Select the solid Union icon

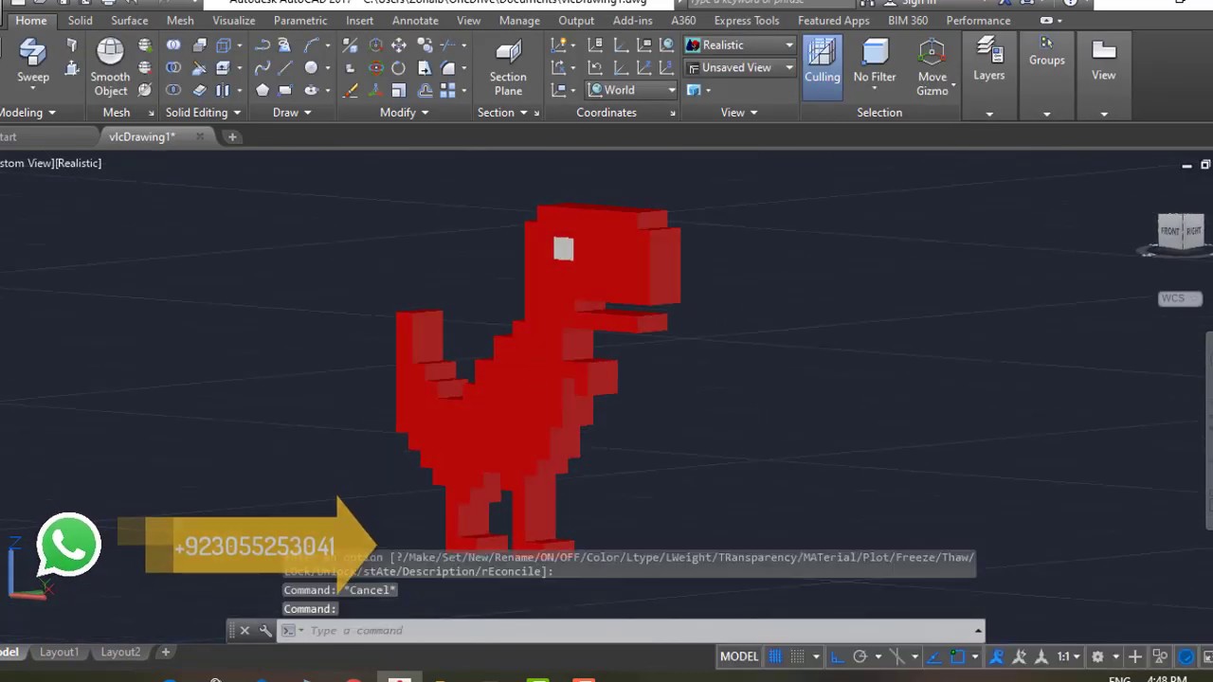[173, 45]
